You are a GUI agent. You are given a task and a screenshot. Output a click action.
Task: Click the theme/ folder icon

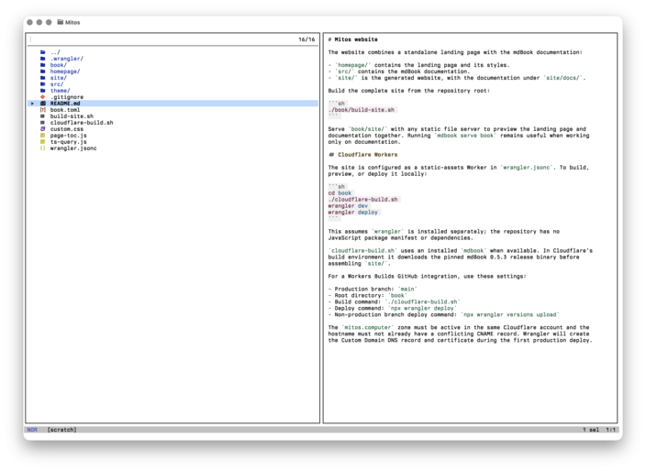click(43, 91)
